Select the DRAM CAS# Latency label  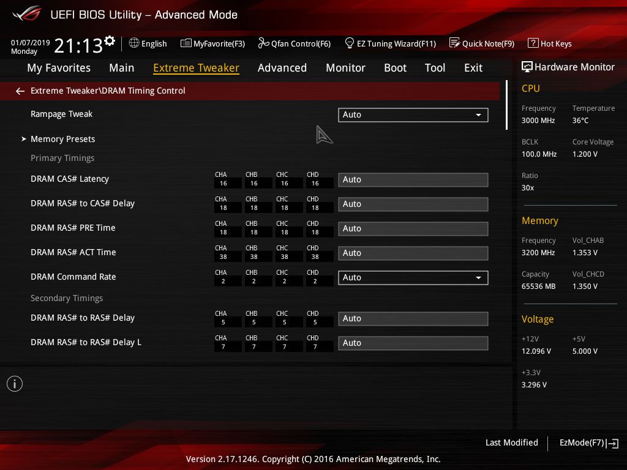click(x=70, y=179)
